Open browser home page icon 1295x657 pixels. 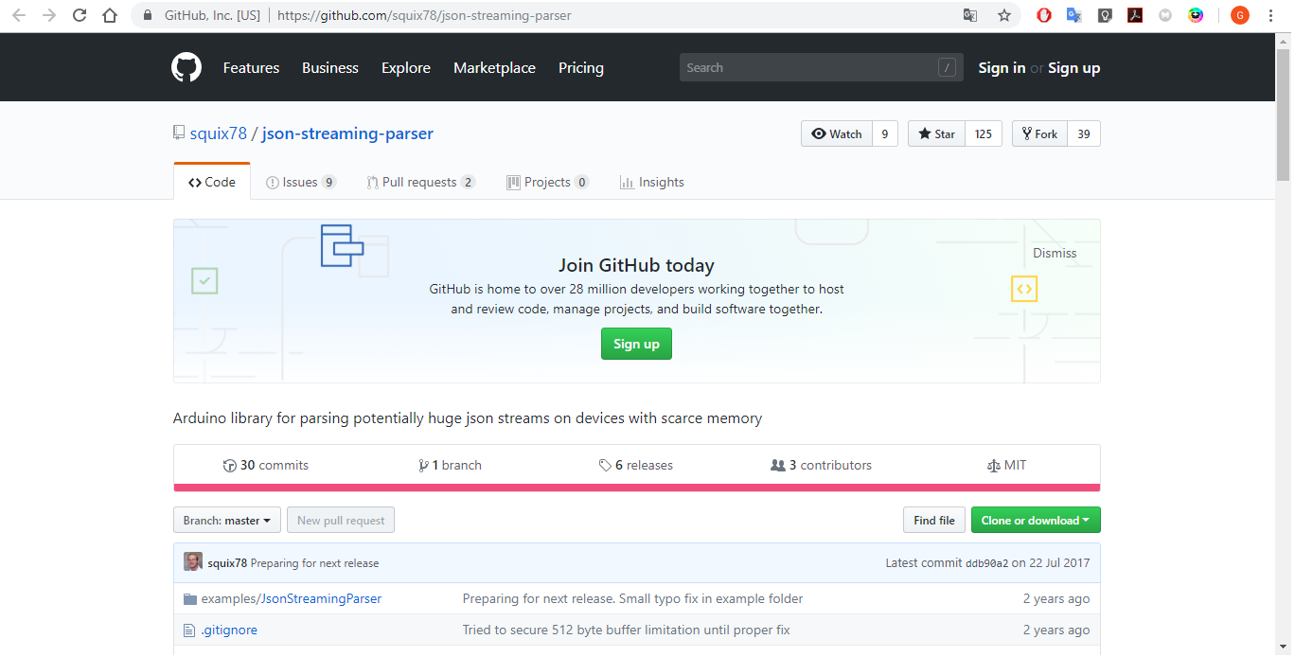tap(110, 15)
